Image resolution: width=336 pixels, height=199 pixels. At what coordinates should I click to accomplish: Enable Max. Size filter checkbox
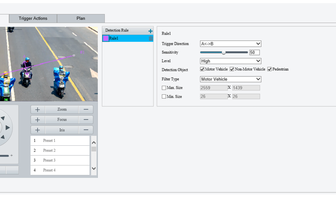(164, 88)
